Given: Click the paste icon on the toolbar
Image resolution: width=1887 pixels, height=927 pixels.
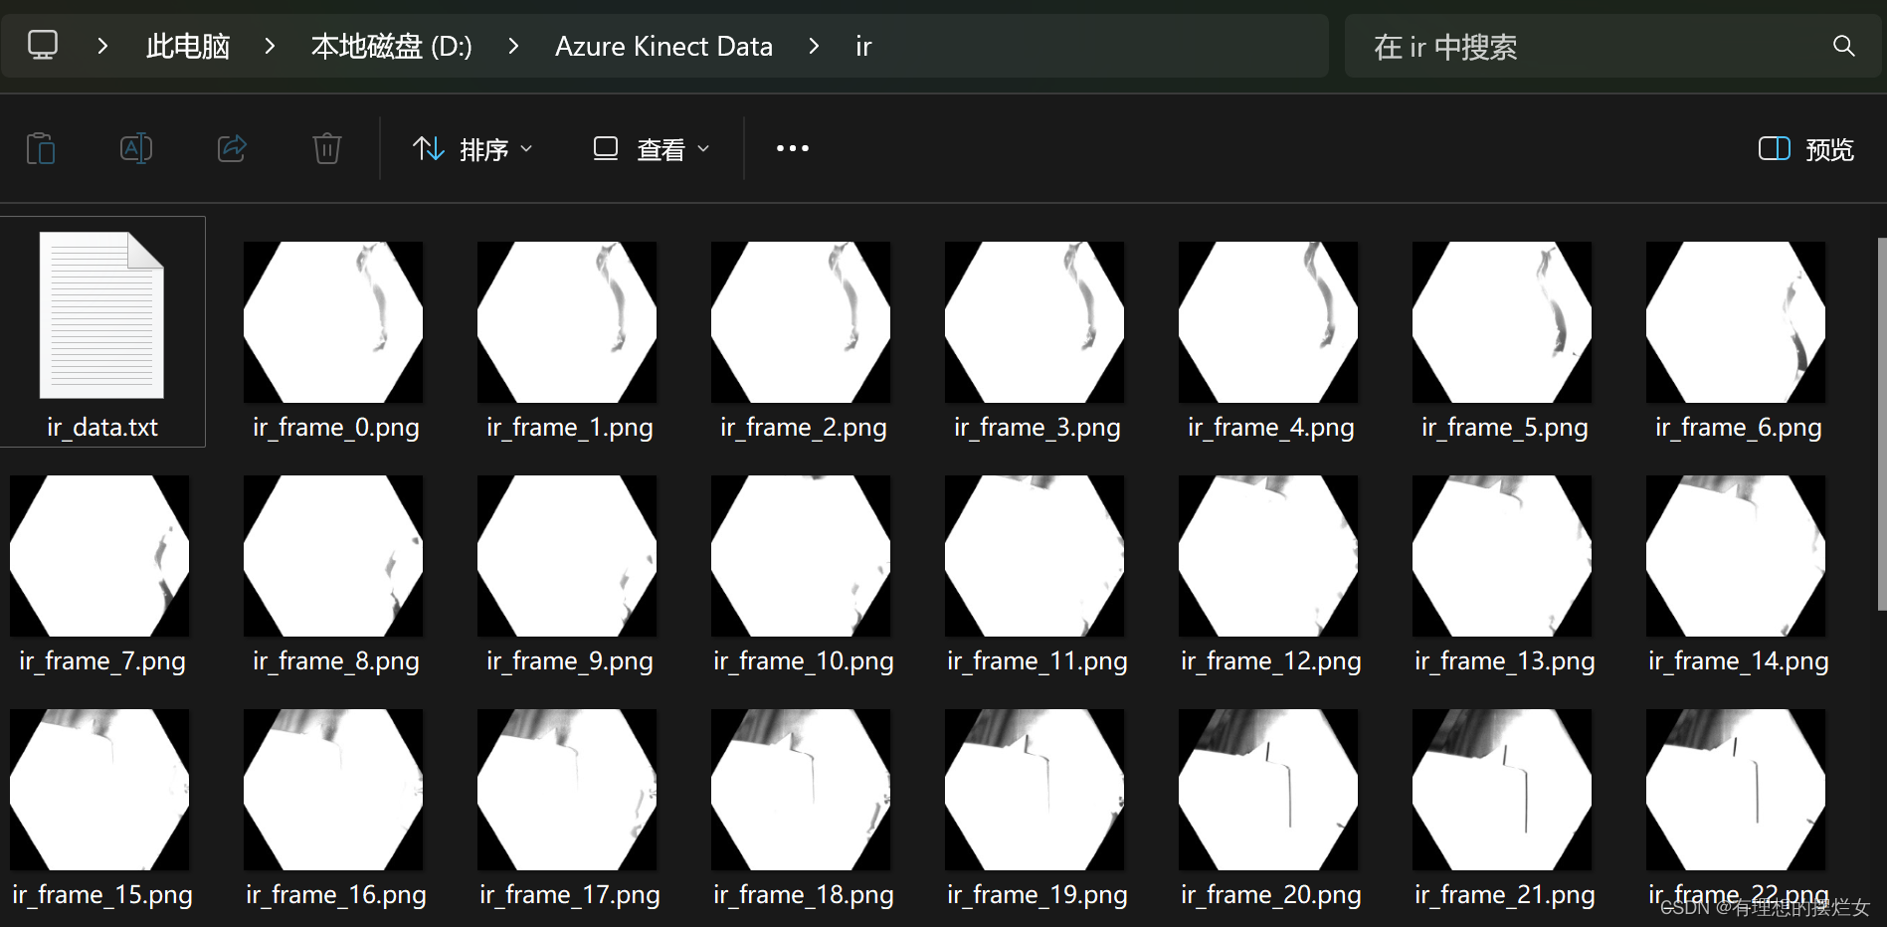Looking at the screenshot, I should tap(42, 147).
